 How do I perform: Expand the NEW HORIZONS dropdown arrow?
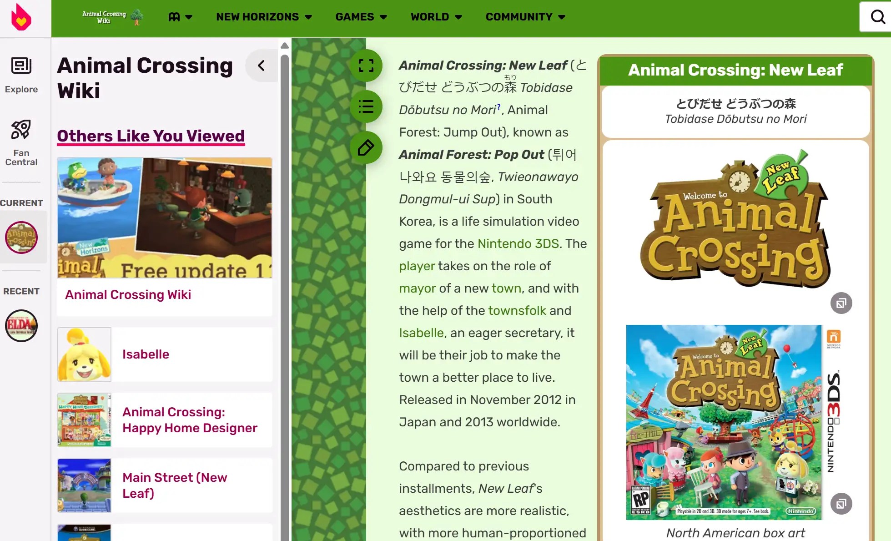tap(308, 17)
